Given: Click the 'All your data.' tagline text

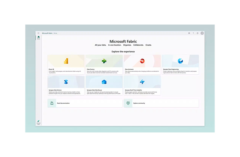Looking at the screenshot, I should click(x=100, y=45).
